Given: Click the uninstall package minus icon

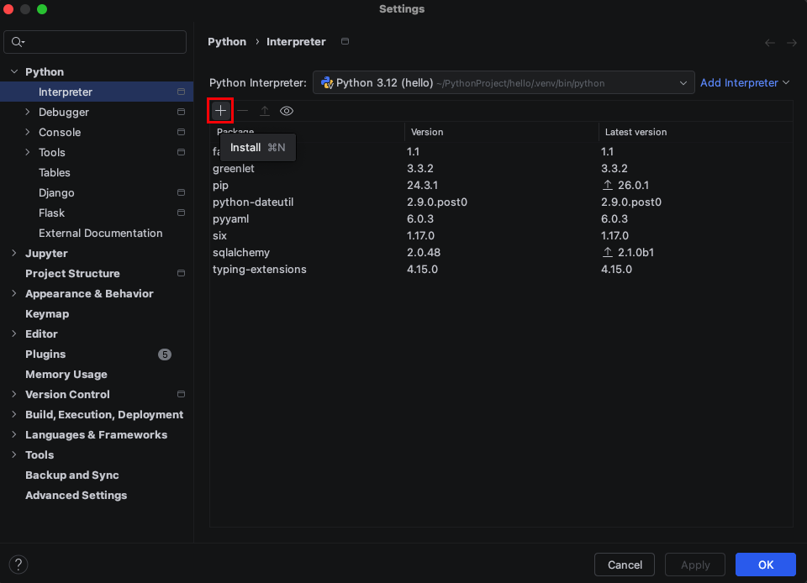Looking at the screenshot, I should pyautogui.click(x=242, y=111).
